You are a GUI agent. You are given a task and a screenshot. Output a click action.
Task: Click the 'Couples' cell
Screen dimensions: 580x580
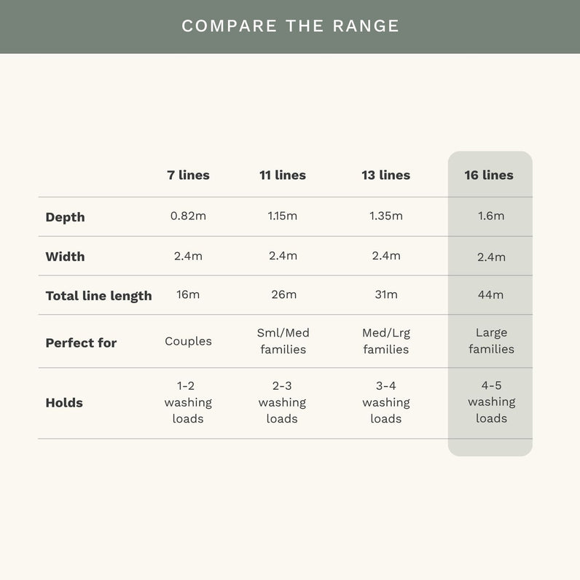(x=188, y=341)
